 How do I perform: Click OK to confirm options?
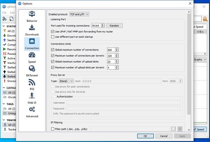pyautogui.click(x=146, y=136)
